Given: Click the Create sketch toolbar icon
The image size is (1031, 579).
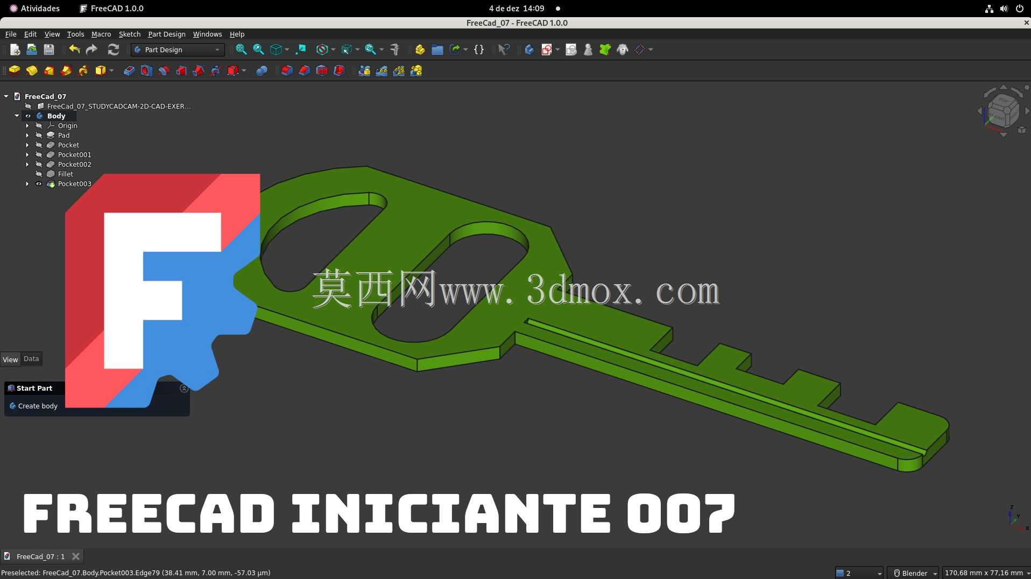Looking at the screenshot, I should click(x=547, y=50).
